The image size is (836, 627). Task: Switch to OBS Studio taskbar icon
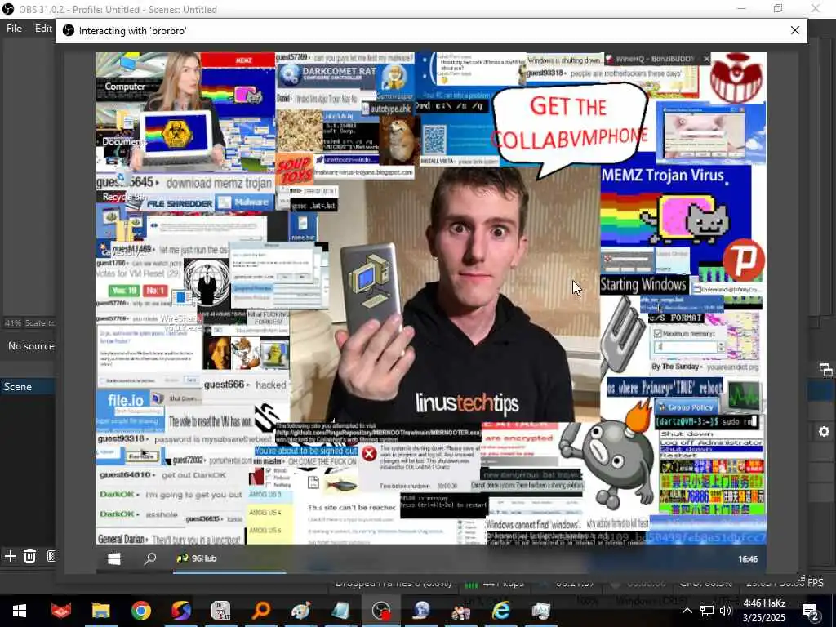tap(381, 611)
